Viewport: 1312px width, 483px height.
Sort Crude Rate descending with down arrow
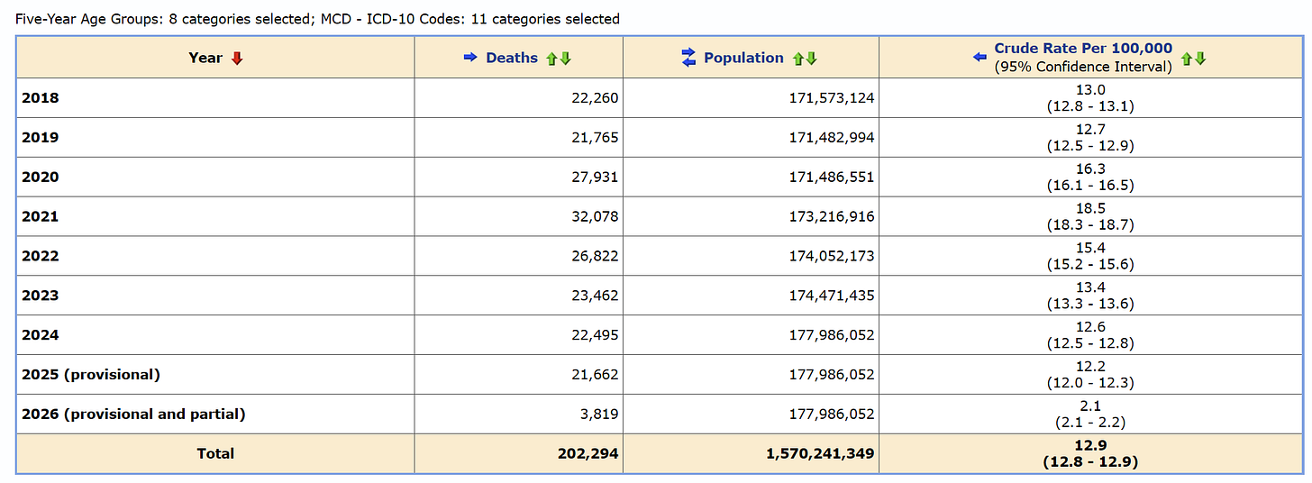[1199, 59]
